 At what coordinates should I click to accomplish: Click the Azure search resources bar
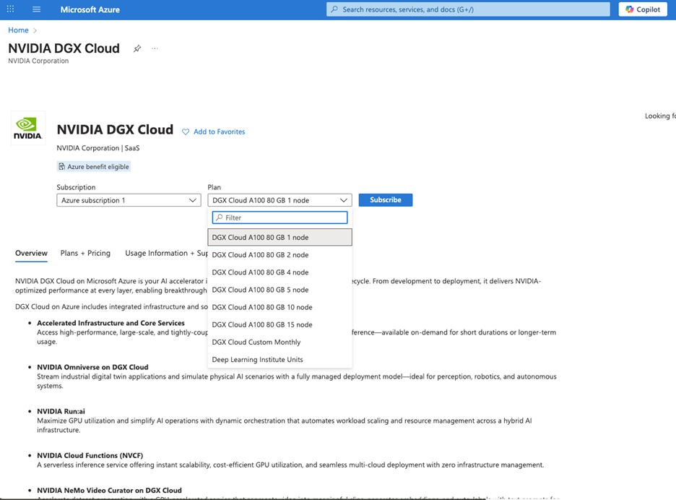(x=467, y=9)
